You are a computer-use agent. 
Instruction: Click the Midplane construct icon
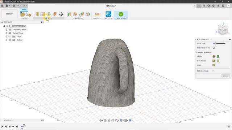pos(88,14)
